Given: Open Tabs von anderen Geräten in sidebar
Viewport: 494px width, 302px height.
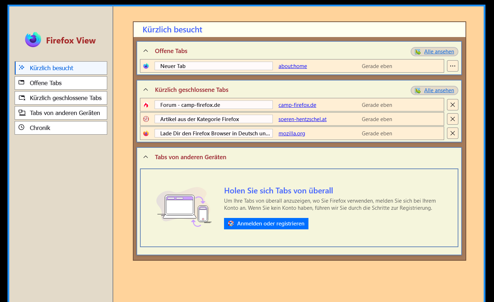Looking at the screenshot, I should pyautogui.click(x=61, y=113).
